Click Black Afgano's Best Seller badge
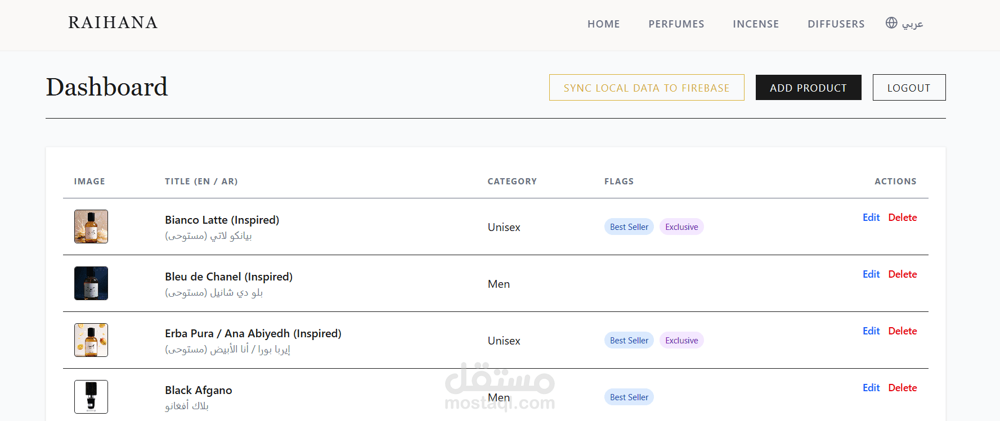The height and width of the screenshot is (421, 1000). pyautogui.click(x=629, y=397)
